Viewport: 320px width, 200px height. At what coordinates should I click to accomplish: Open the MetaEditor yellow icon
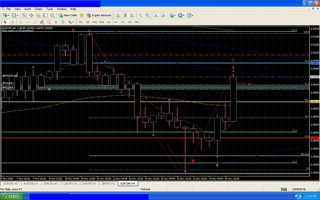(x=81, y=15)
